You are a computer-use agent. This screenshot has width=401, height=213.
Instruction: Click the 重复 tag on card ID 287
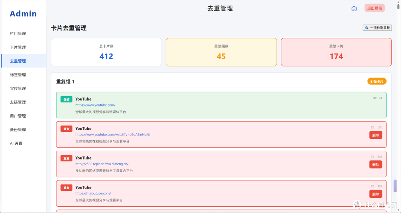point(66,158)
